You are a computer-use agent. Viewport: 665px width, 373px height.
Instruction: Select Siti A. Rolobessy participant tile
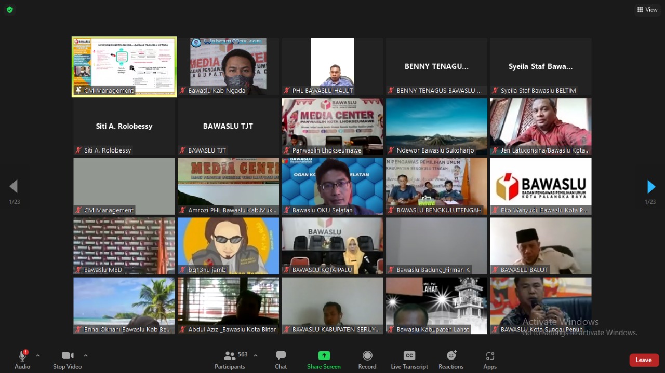pyautogui.click(x=124, y=127)
